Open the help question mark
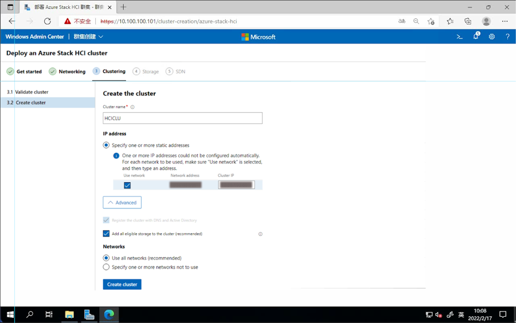Image resolution: width=517 pixels, height=323 pixels. [507, 37]
